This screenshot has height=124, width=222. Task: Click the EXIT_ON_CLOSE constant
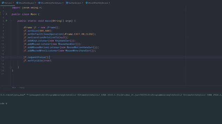(84, 34)
